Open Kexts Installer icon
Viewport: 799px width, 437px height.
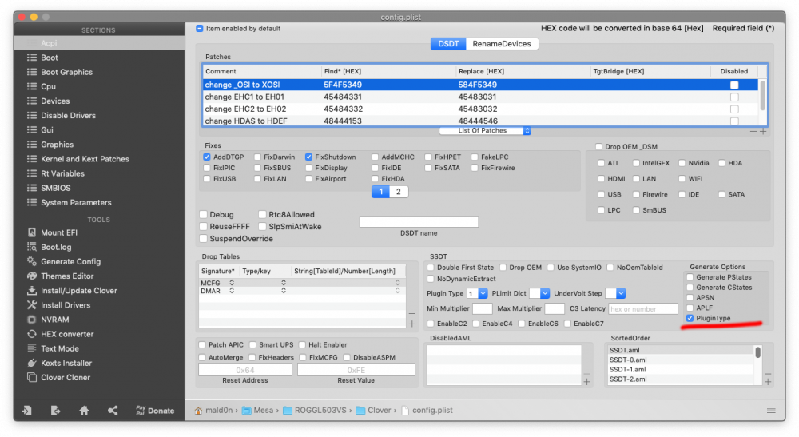(32, 364)
